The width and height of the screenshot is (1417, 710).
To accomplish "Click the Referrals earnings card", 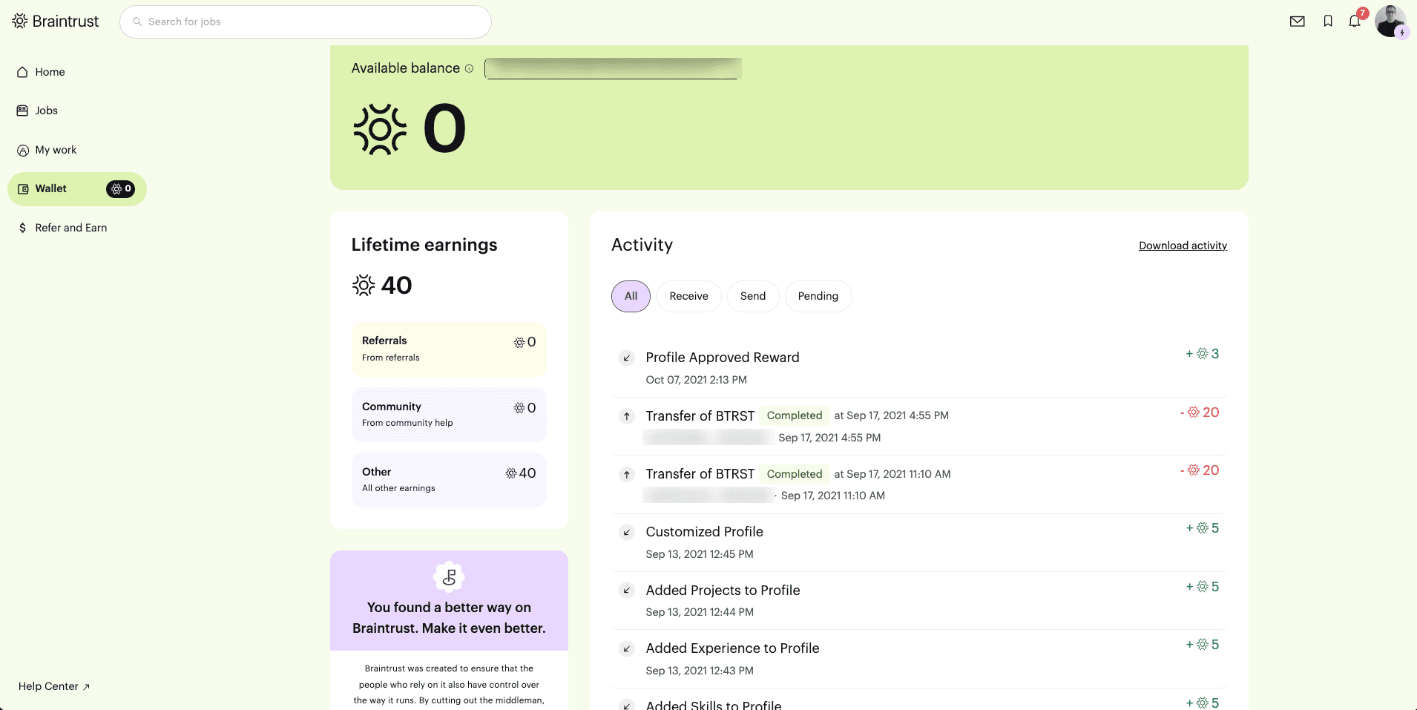I will [449, 349].
